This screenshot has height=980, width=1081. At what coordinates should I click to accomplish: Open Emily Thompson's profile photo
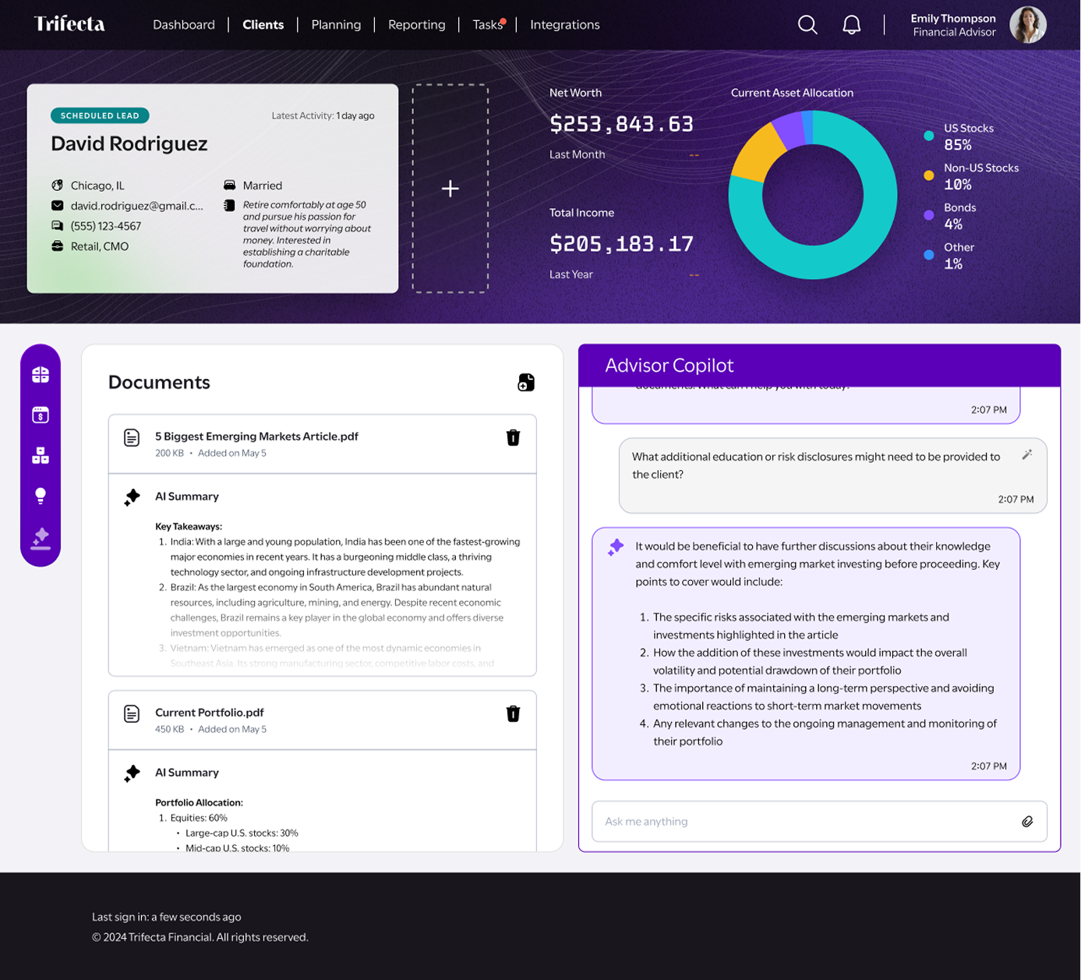1028,25
